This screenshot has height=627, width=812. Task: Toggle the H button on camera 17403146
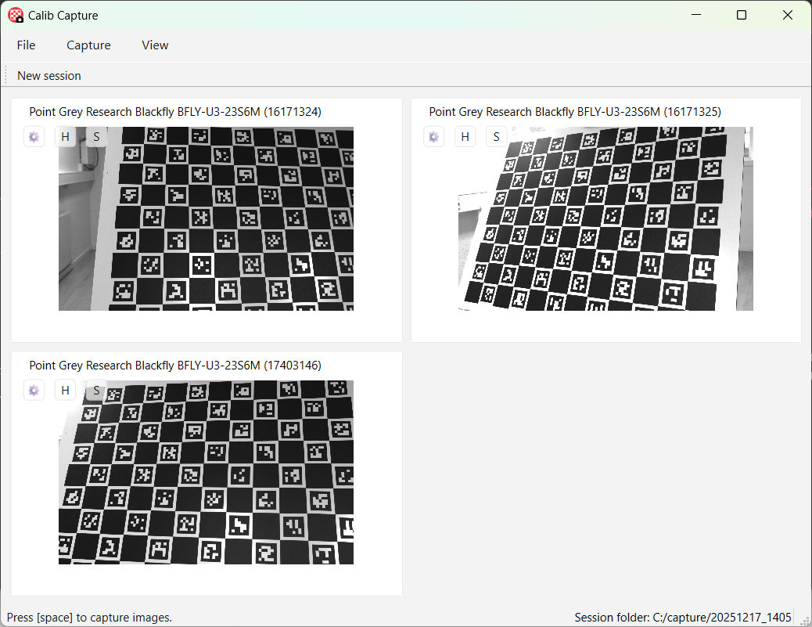pyautogui.click(x=65, y=390)
